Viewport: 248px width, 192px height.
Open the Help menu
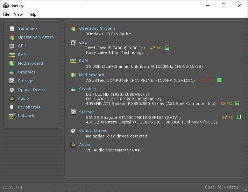pyautogui.click(x=32, y=14)
